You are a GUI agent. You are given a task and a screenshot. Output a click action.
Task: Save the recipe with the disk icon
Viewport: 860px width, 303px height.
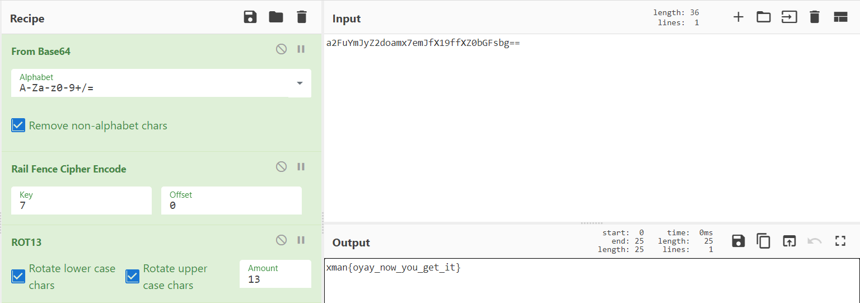pos(250,17)
